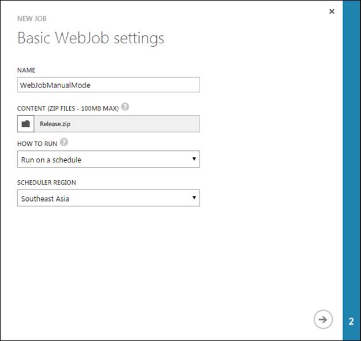The height and width of the screenshot is (341, 361).
Task: Go to next step with arrow button
Action: click(x=323, y=319)
